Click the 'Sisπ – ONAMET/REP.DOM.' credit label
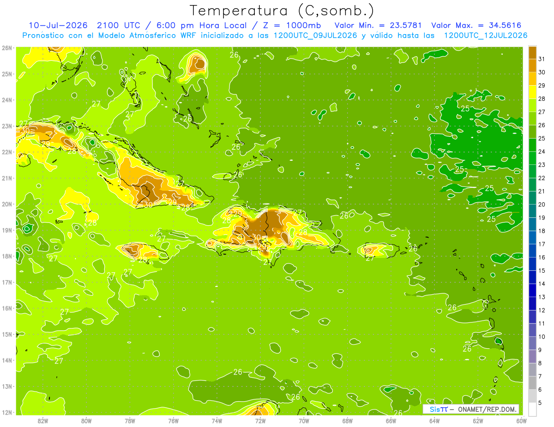This screenshot has height=427, width=554. pos(471,409)
